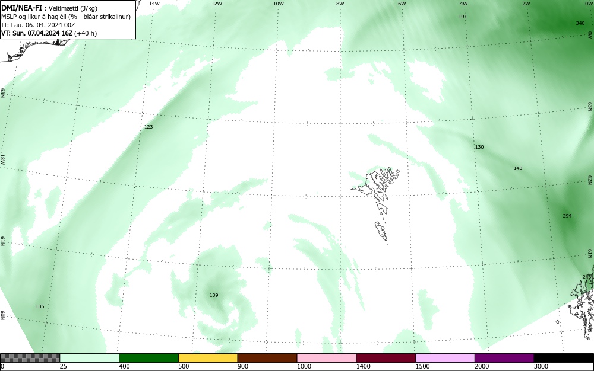Click the lavender 1500 legend swatch

(445, 358)
